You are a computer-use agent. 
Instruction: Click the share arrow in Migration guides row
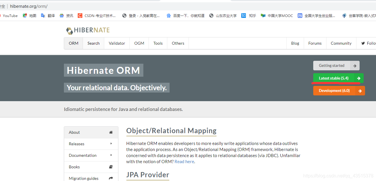click(111, 178)
